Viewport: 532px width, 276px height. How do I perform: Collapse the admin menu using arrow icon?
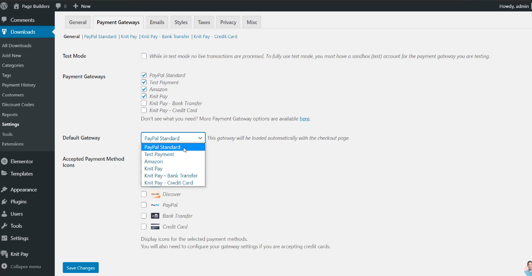click(x=4, y=266)
